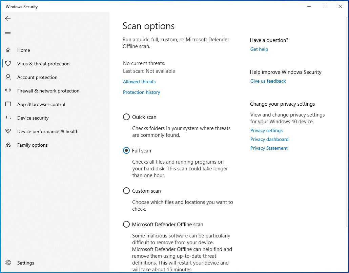Select Microsoft Defender Offline scan
The height and width of the screenshot is (273, 349).
(x=126, y=224)
